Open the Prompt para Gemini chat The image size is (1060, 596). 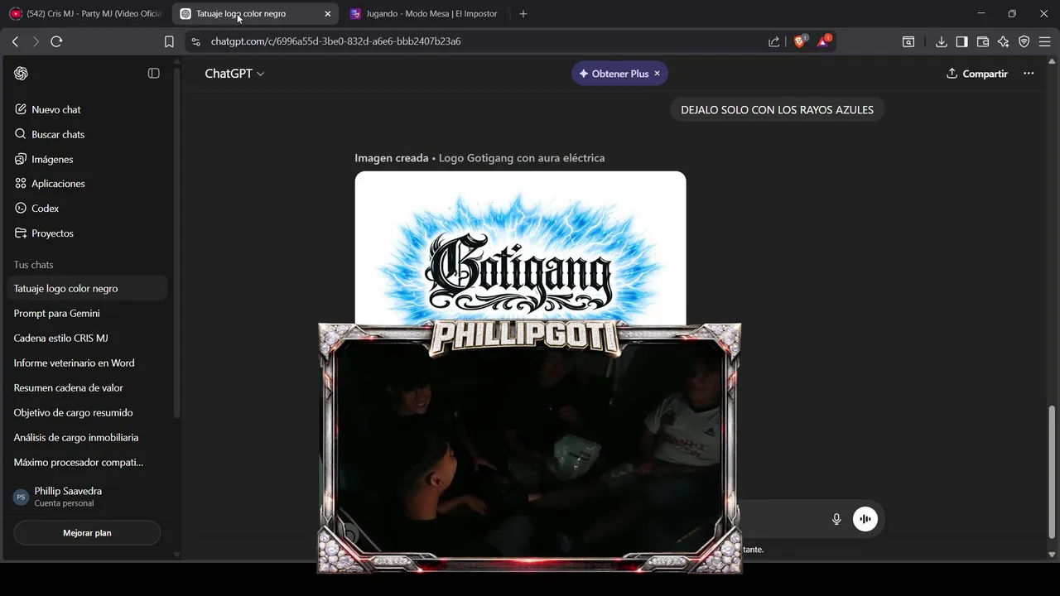(x=87, y=313)
